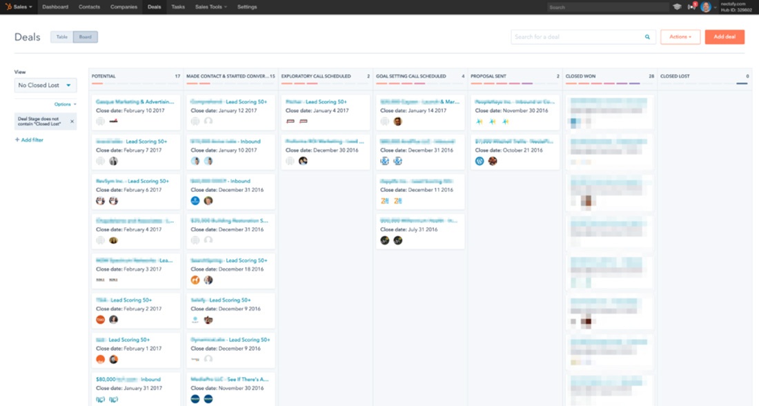Select the Deals navigation item
The image size is (759, 406).
point(155,7)
